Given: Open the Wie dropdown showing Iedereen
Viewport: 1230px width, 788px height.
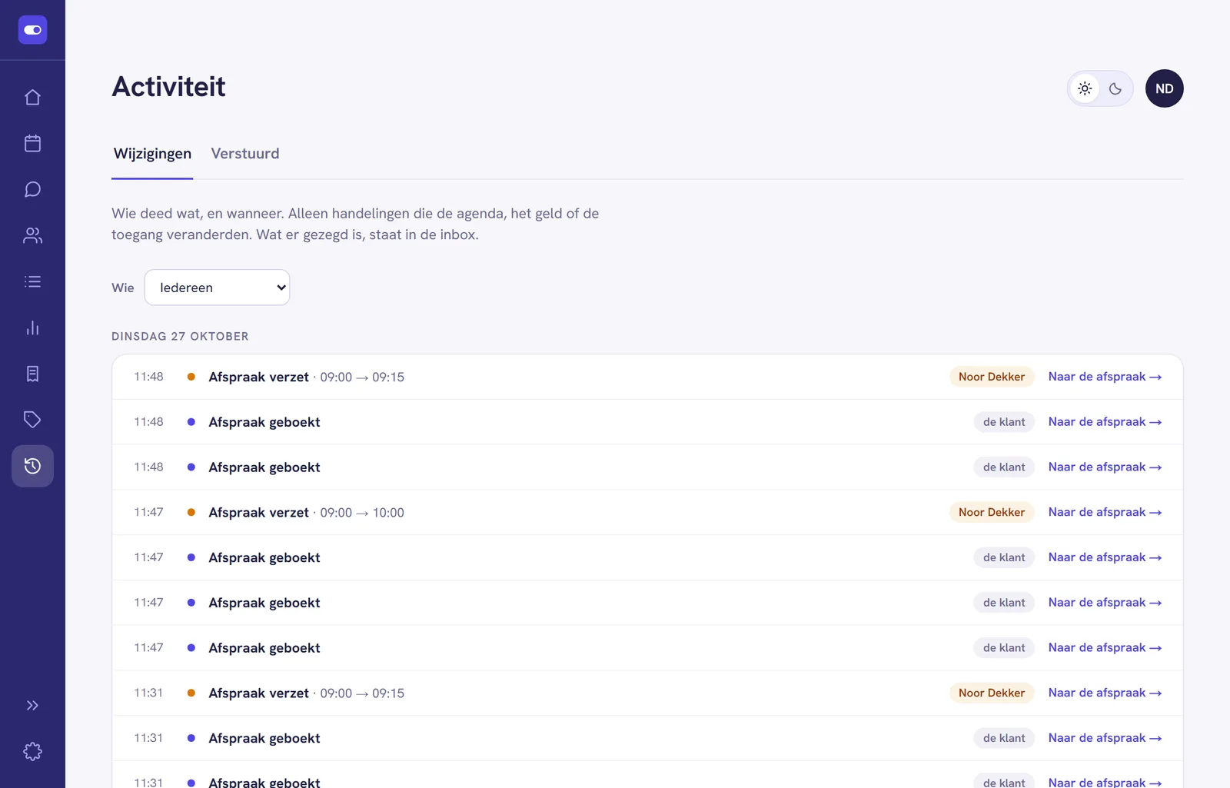Looking at the screenshot, I should [217, 288].
